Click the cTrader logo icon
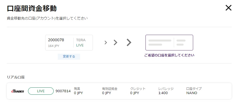The image size is (237, 102). pos(18,91)
